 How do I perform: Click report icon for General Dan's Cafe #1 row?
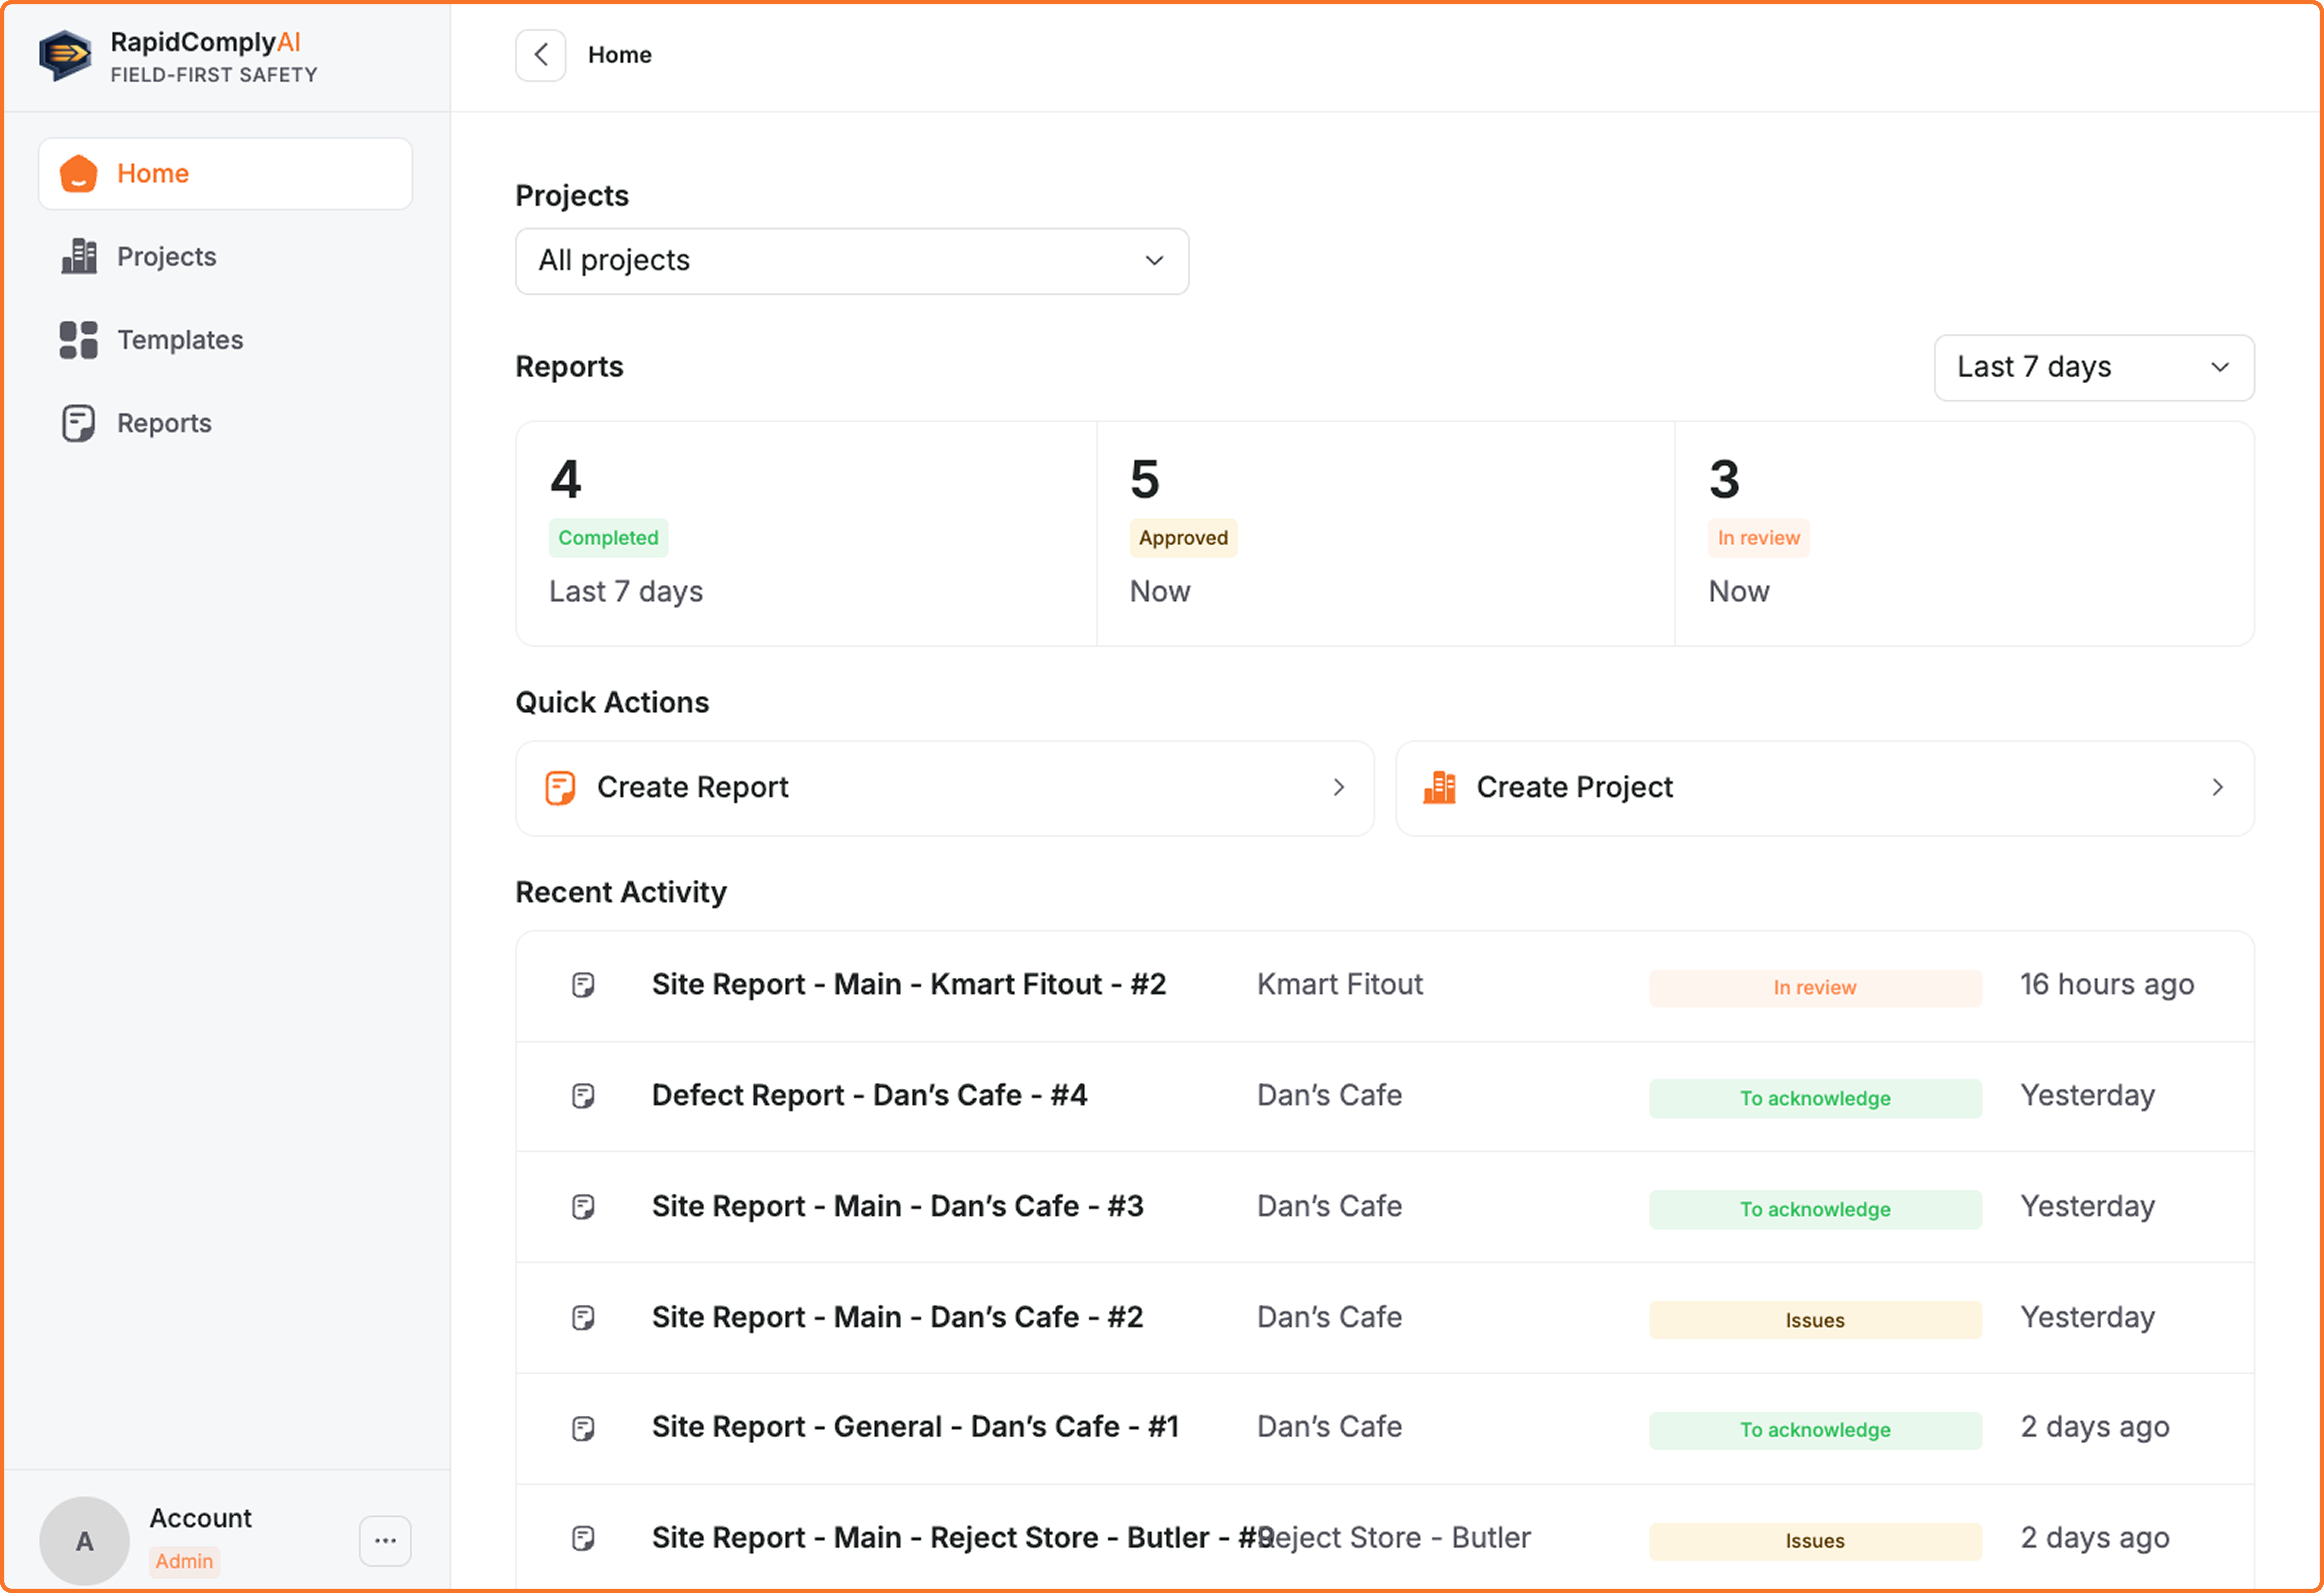point(583,1428)
